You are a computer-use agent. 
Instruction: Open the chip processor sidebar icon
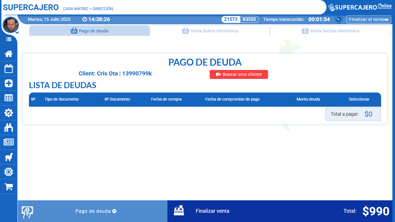pos(9,172)
